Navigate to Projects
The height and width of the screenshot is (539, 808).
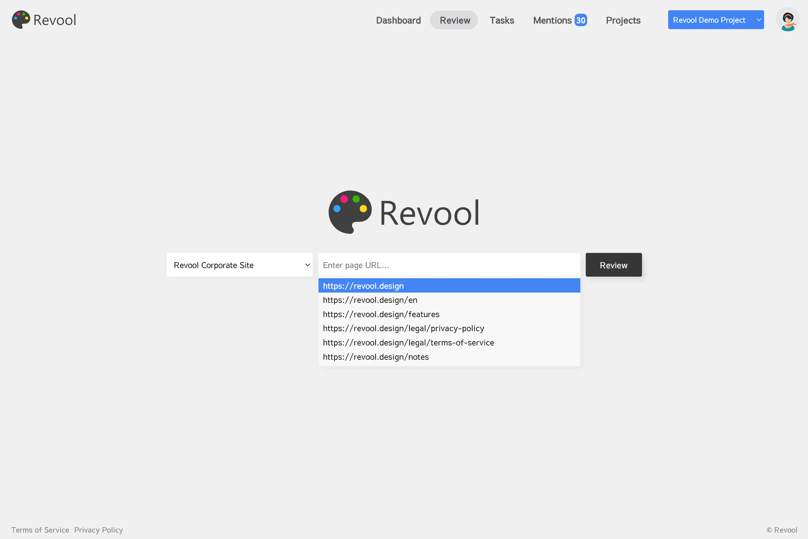tap(623, 20)
